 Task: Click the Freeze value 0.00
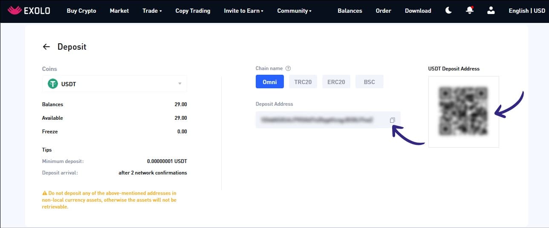(x=182, y=132)
